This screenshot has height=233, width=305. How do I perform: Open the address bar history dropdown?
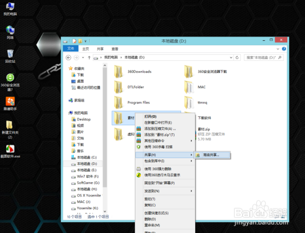231,58
